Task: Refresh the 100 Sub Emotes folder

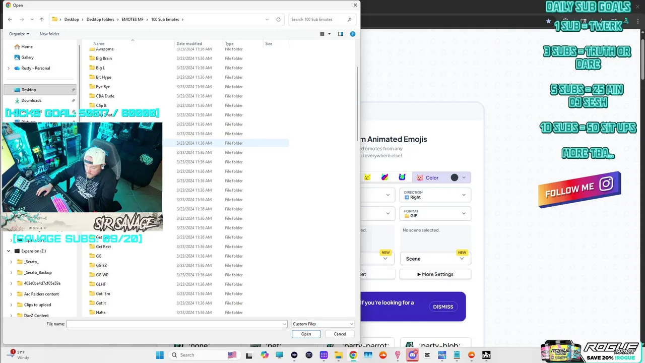Action: click(278, 20)
